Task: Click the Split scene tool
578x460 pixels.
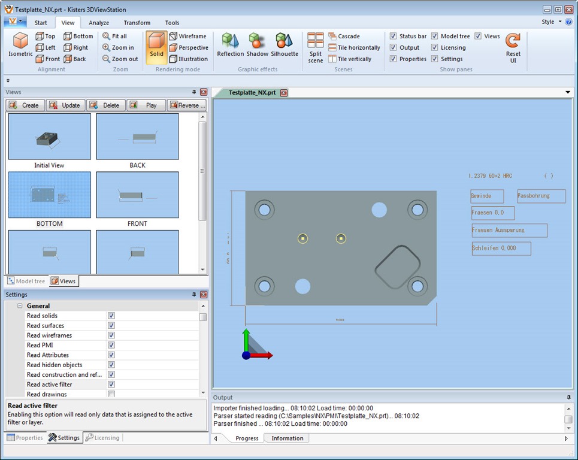Action: [316, 48]
